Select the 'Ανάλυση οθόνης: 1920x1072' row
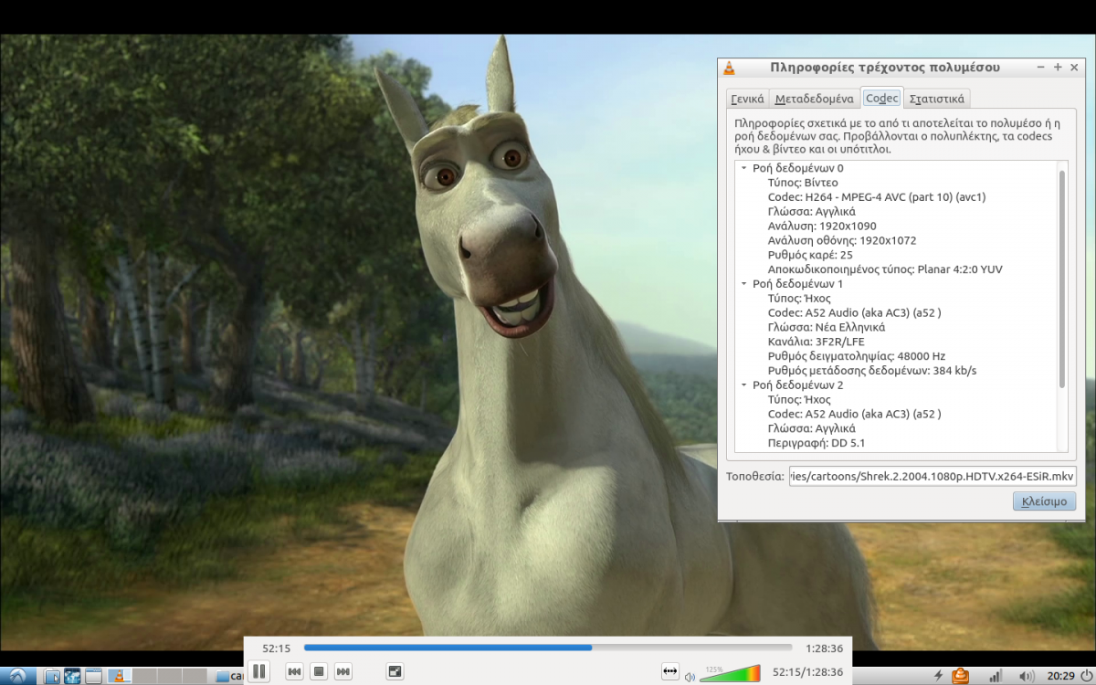The image size is (1096, 685). (x=842, y=241)
